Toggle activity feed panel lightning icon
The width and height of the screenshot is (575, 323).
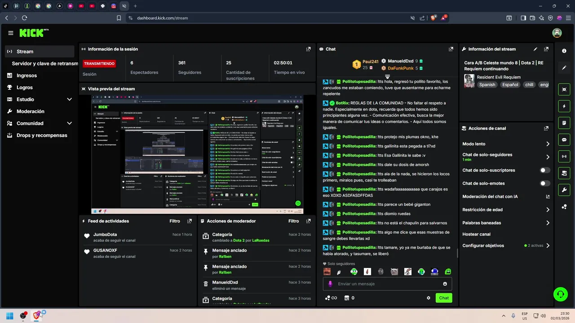pyautogui.click(x=564, y=106)
